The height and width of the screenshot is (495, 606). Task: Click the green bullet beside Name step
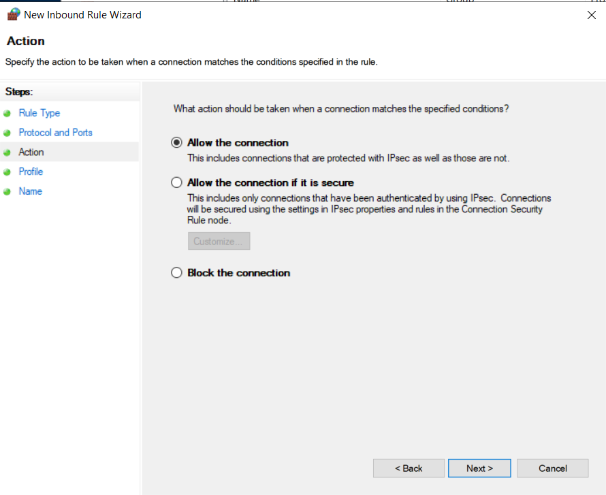(7, 192)
